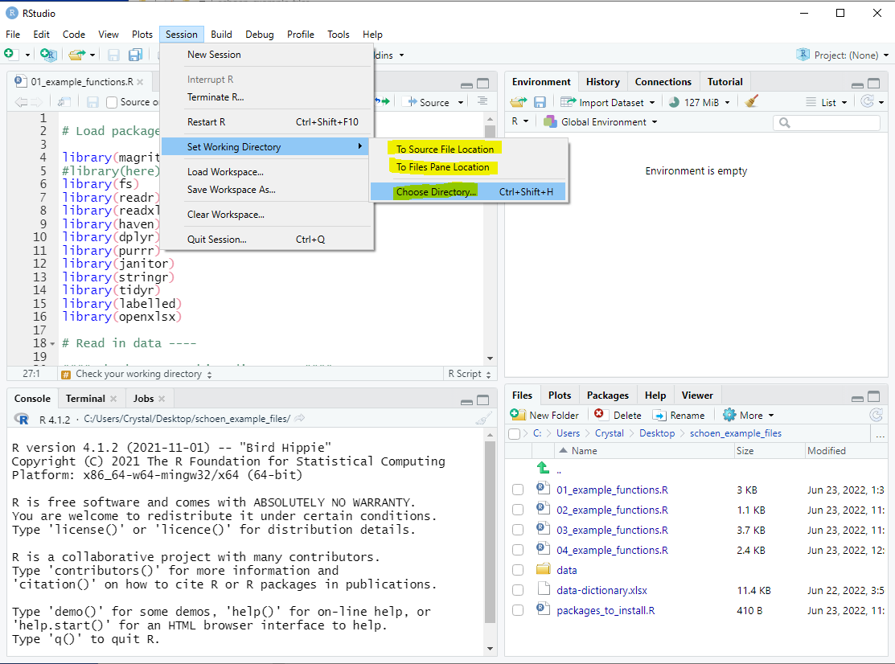
Task: Tick checkbox for 04_example_functions.R file
Action: 518,550
